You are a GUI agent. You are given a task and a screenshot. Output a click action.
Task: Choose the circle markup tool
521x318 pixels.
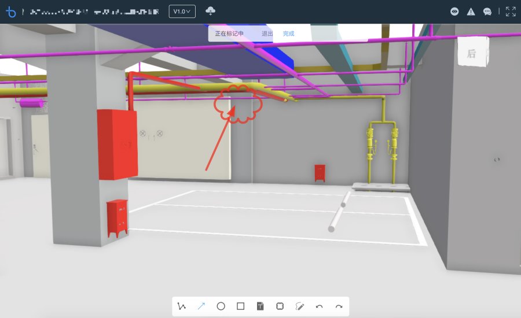coord(221,306)
